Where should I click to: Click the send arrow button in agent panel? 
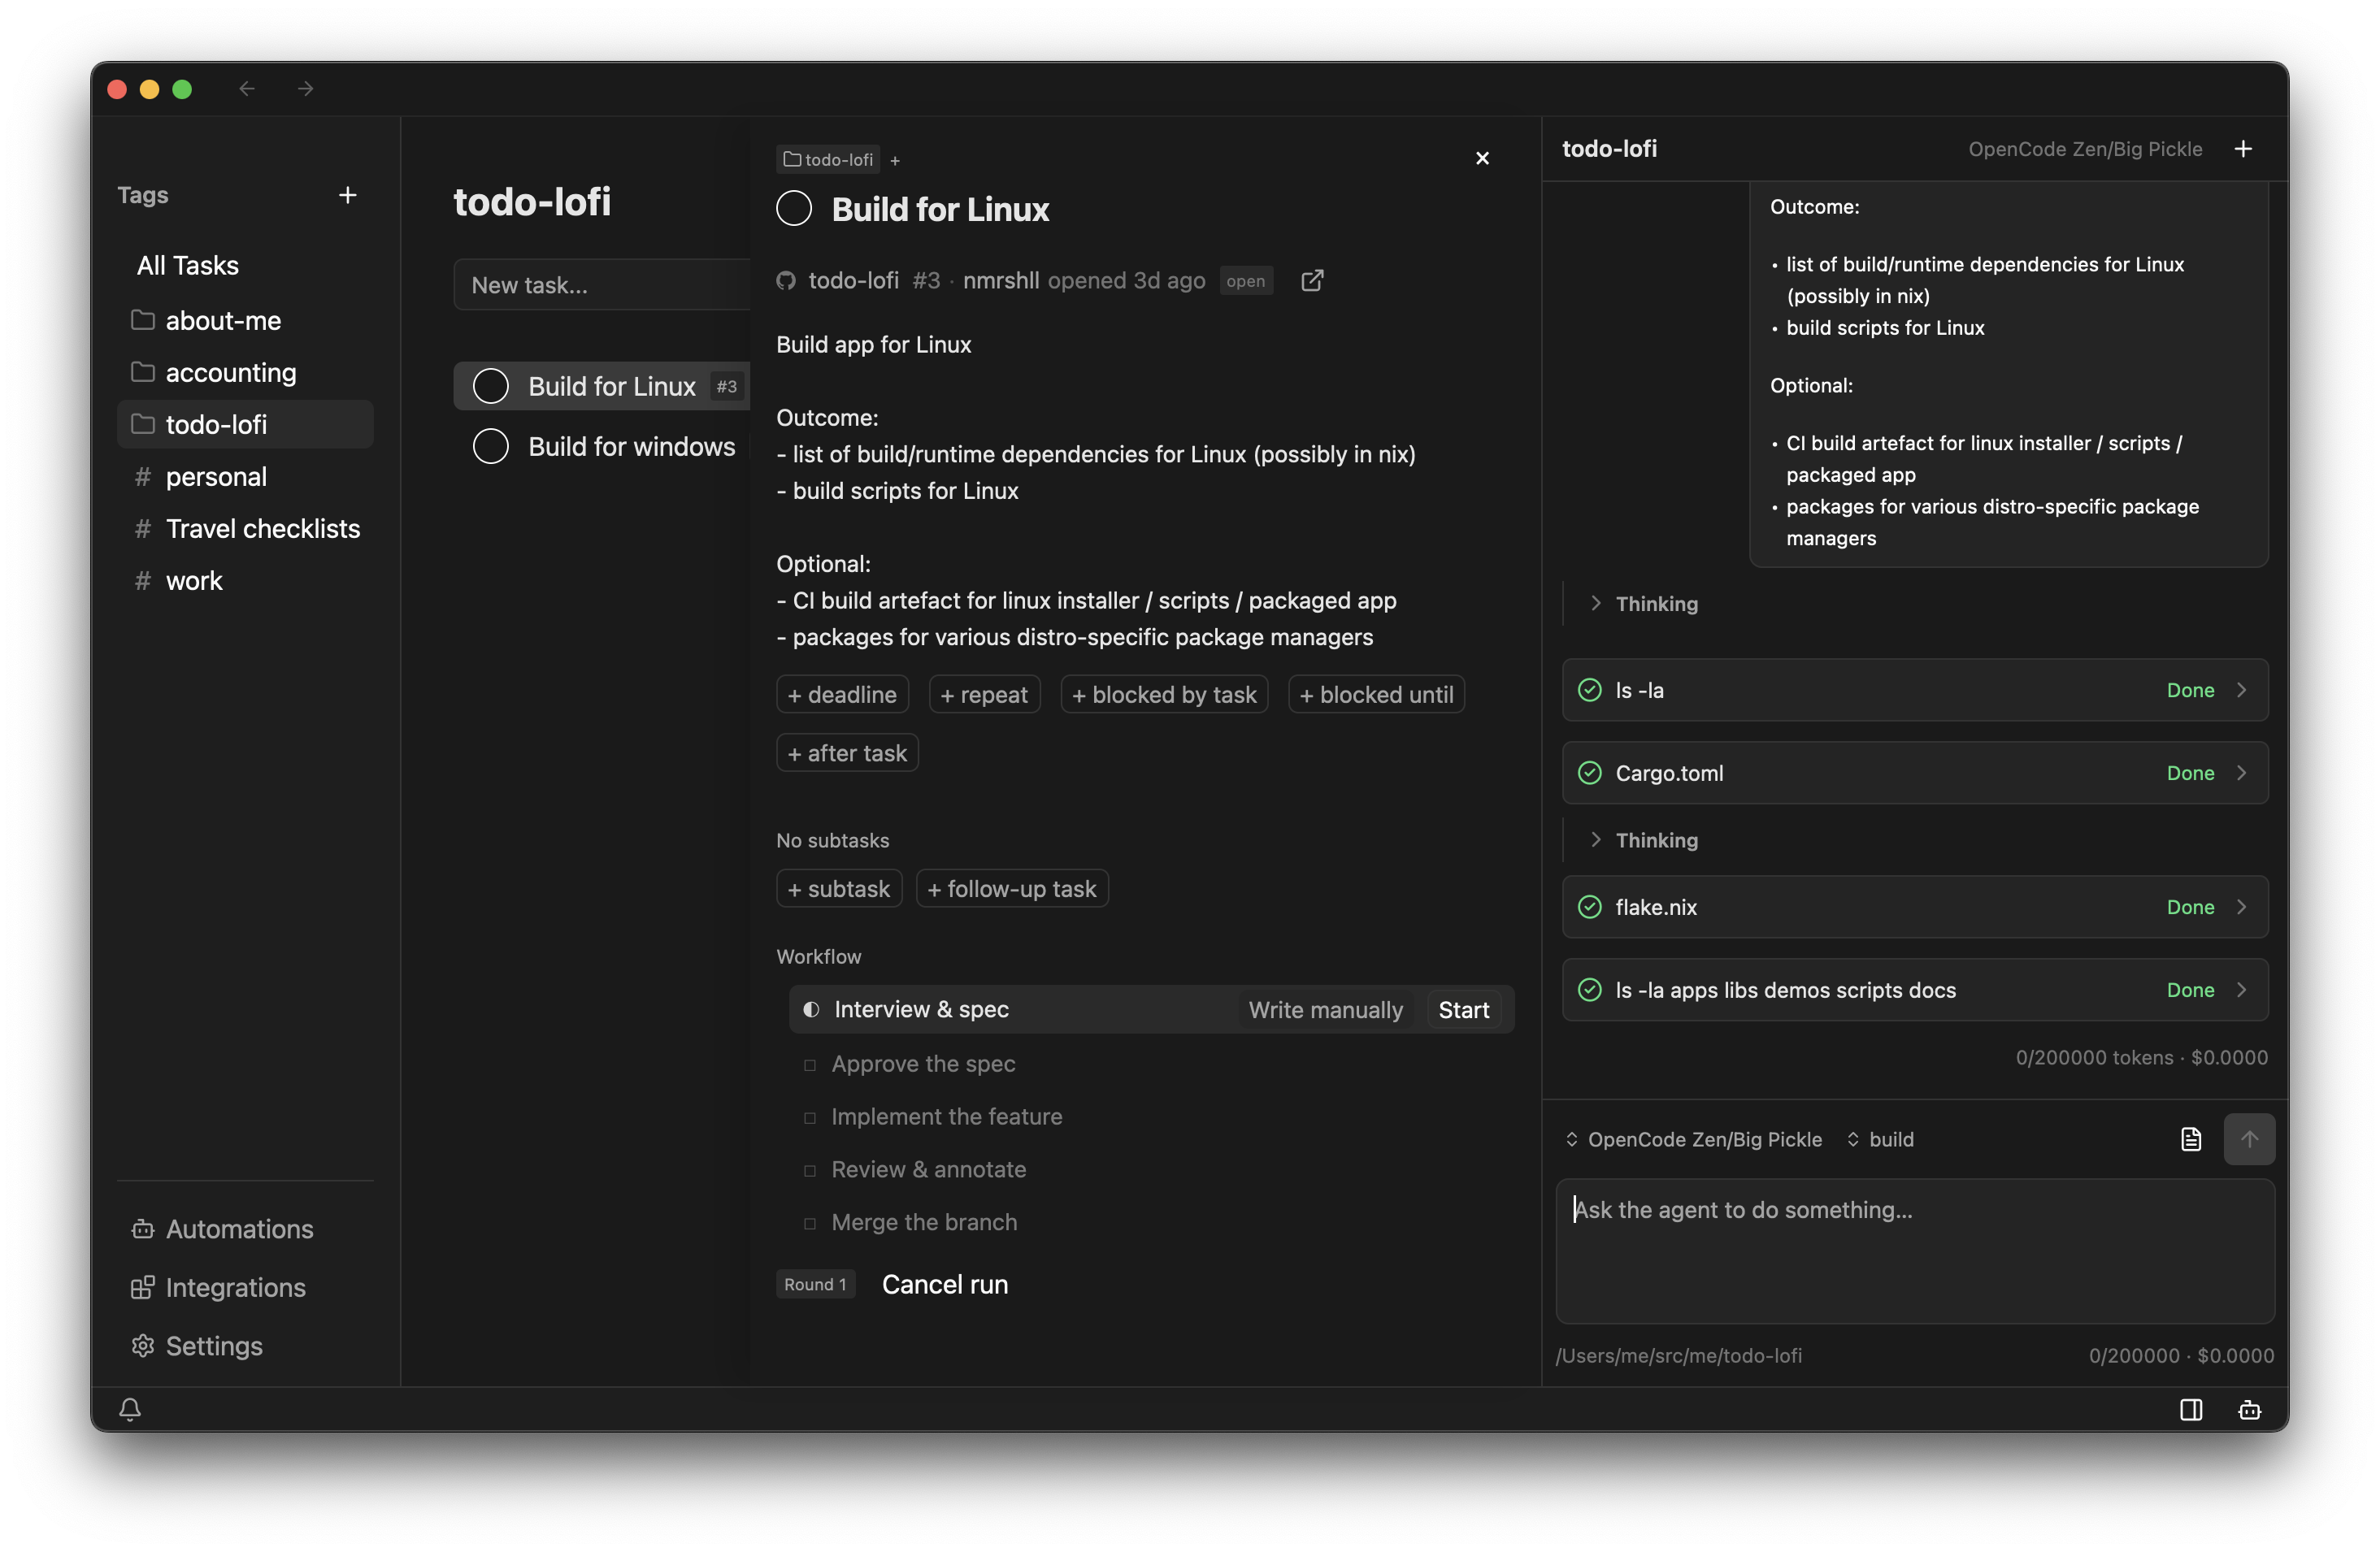pos(2249,1138)
